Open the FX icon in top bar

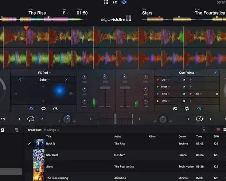tap(115, 2)
